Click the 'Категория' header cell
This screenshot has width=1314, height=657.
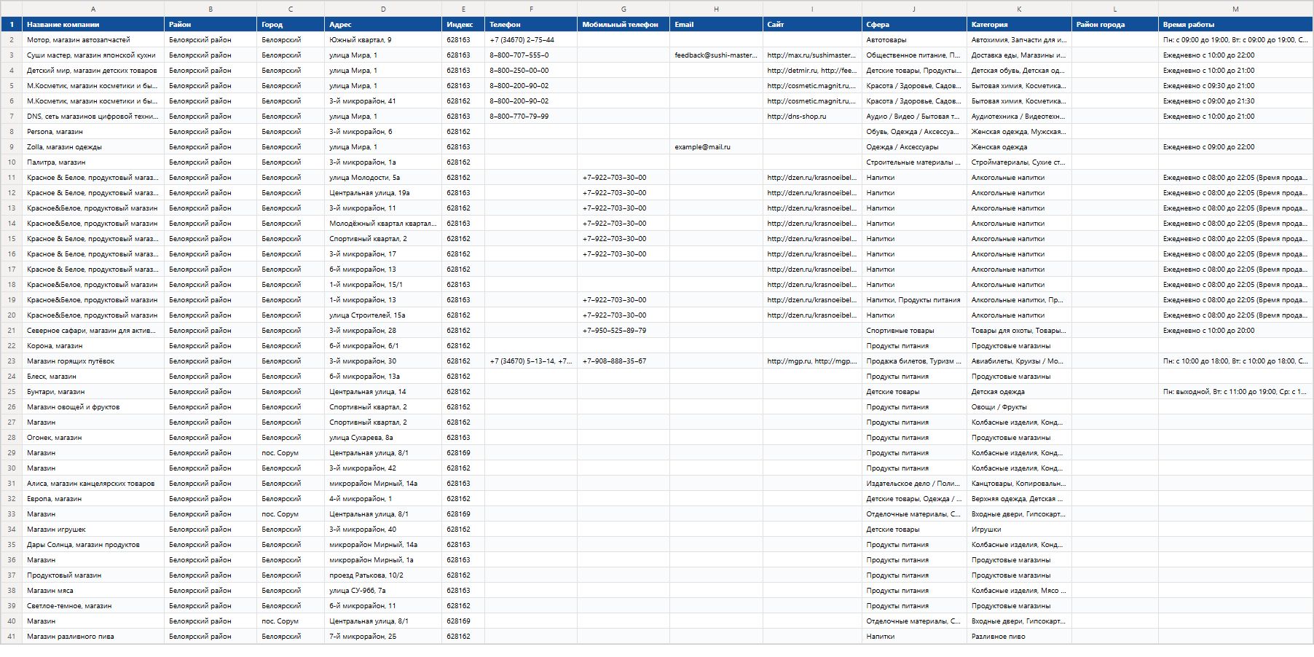coord(1019,25)
